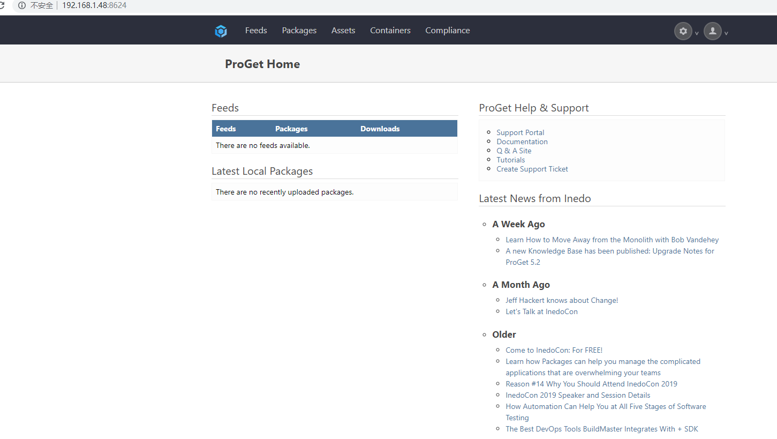Open the Compliance navigation menu
The height and width of the screenshot is (439, 777).
(448, 31)
